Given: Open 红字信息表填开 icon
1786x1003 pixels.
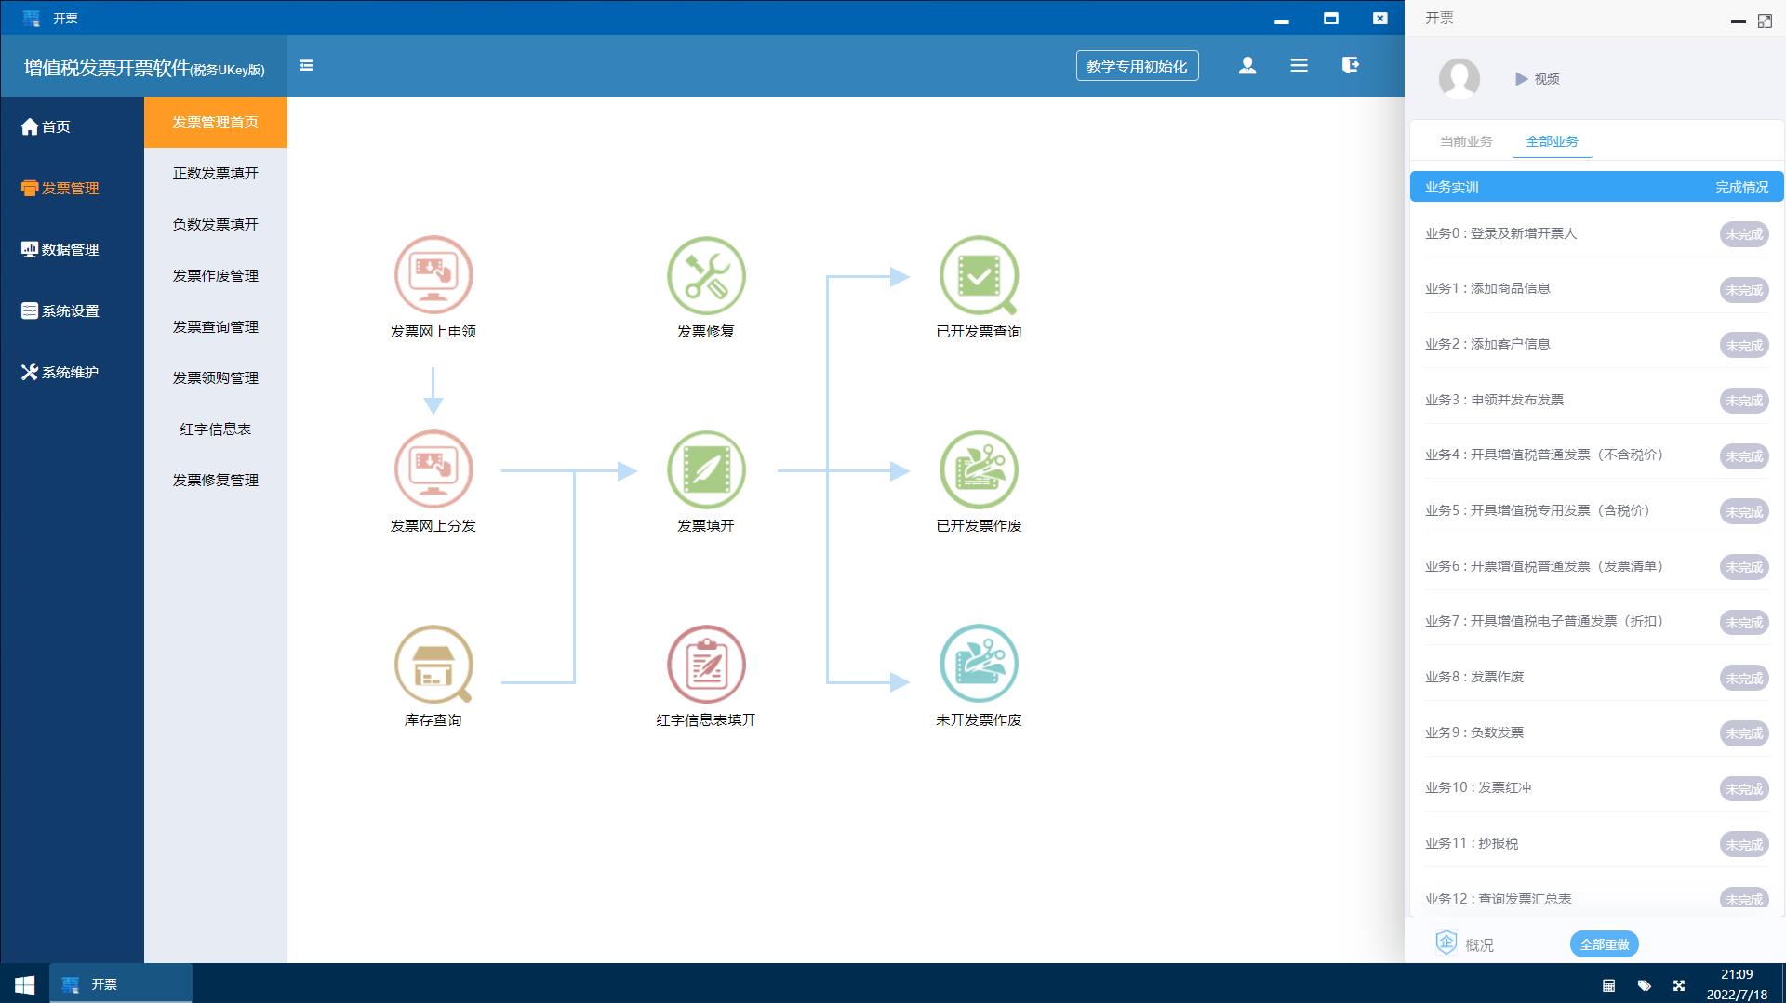Looking at the screenshot, I should point(706,664).
